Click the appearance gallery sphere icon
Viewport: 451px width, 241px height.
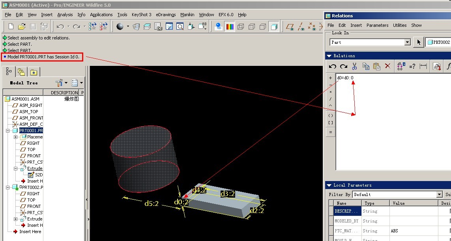120,27
